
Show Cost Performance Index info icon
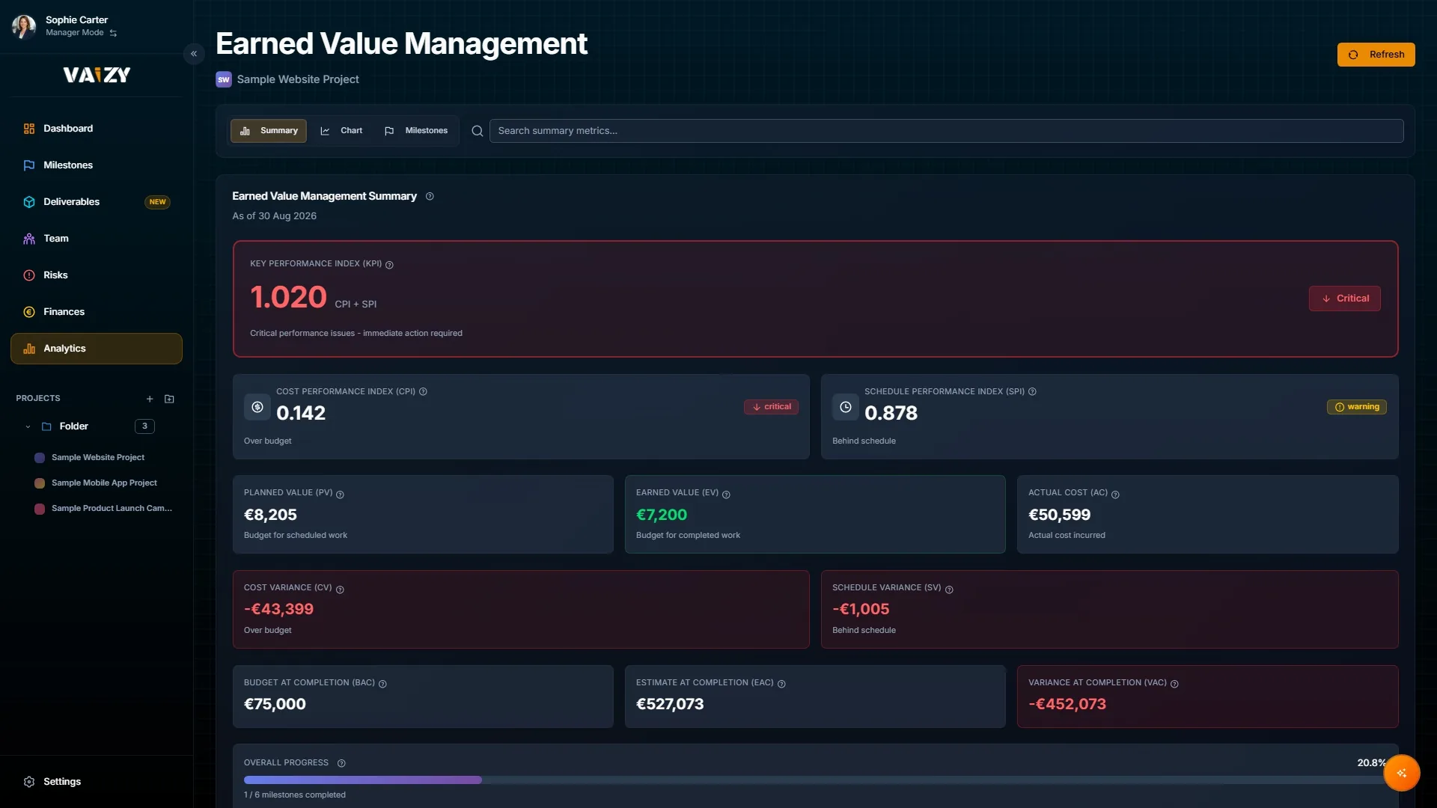pyautogui.click(x=423, y=392)
